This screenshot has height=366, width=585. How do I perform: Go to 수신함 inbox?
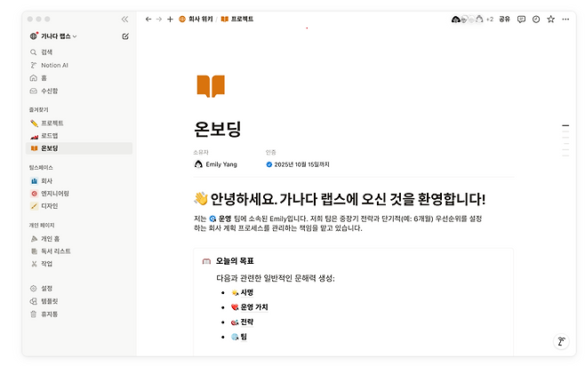coord(49,91)
